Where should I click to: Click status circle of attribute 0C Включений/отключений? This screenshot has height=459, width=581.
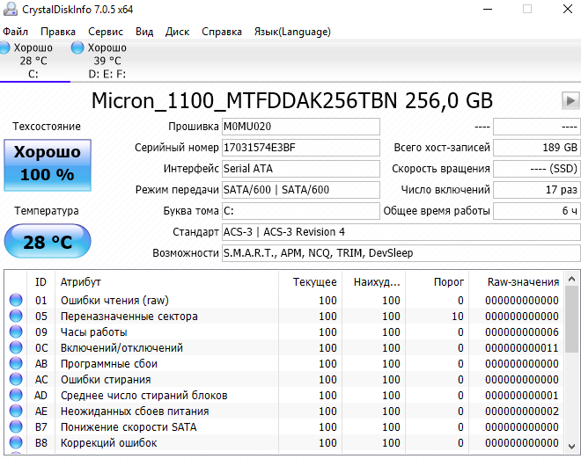tap(16, 347)
